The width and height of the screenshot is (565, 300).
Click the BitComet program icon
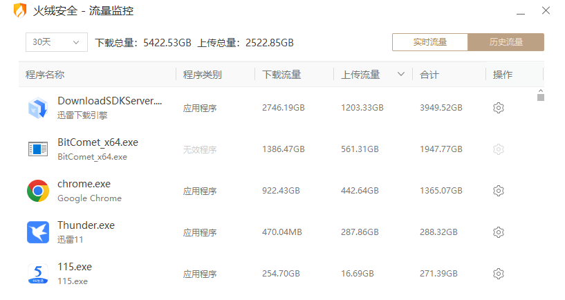pyautogui.click(x=38, y=149)
